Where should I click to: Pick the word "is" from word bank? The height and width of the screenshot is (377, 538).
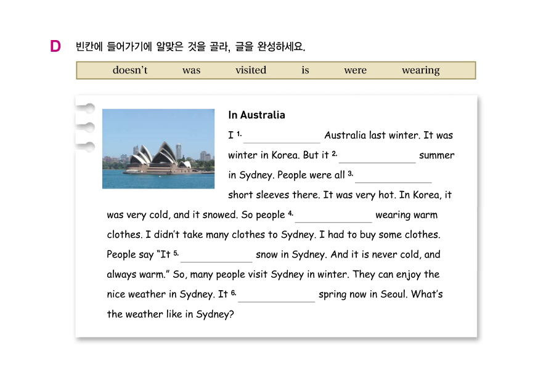tap(305, 70)
